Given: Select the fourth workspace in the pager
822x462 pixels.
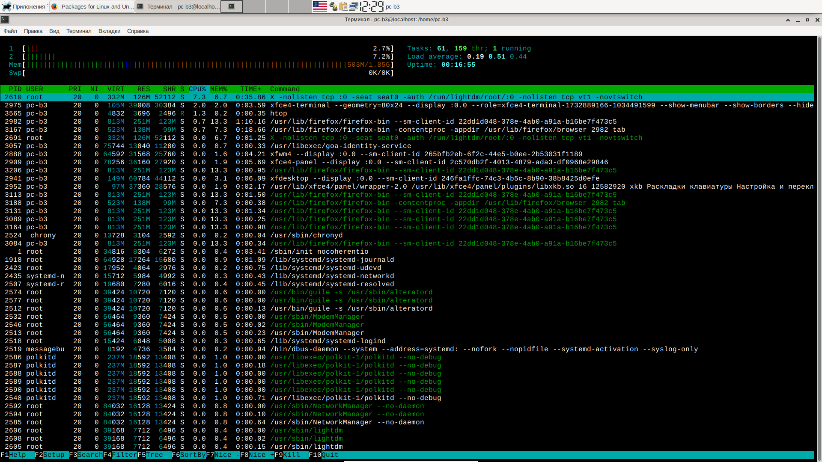Looking at the screenshot, I should [300, 6].
